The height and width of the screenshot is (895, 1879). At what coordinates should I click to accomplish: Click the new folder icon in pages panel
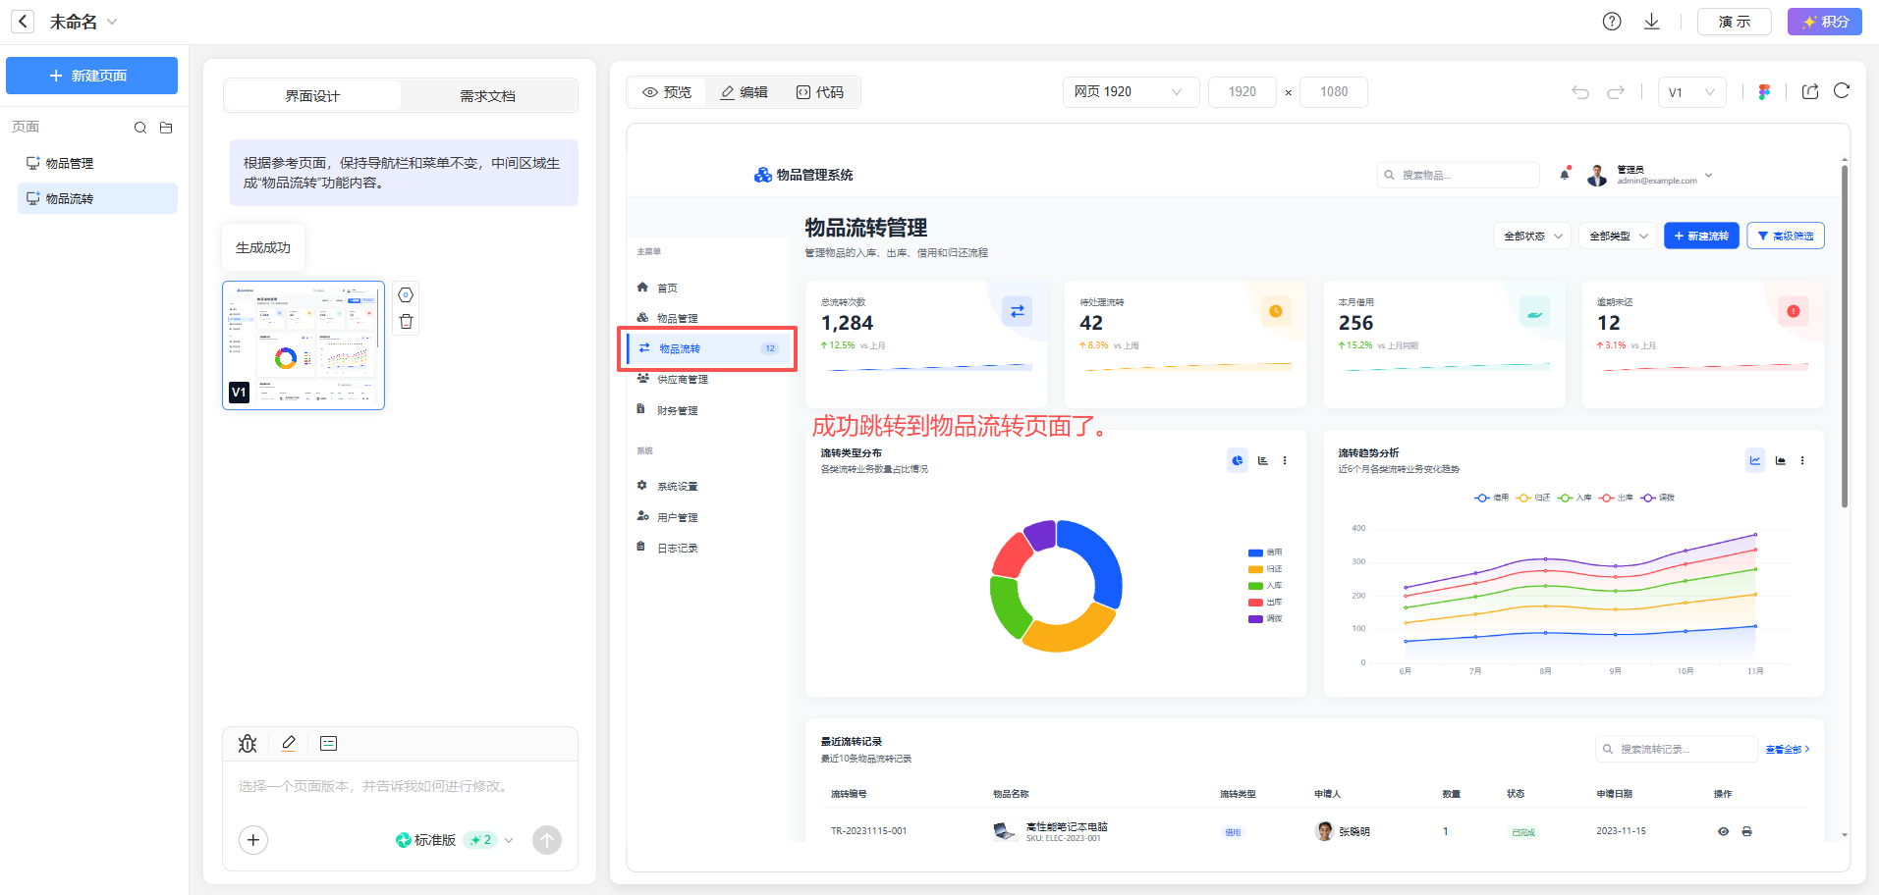click(166, 128)
